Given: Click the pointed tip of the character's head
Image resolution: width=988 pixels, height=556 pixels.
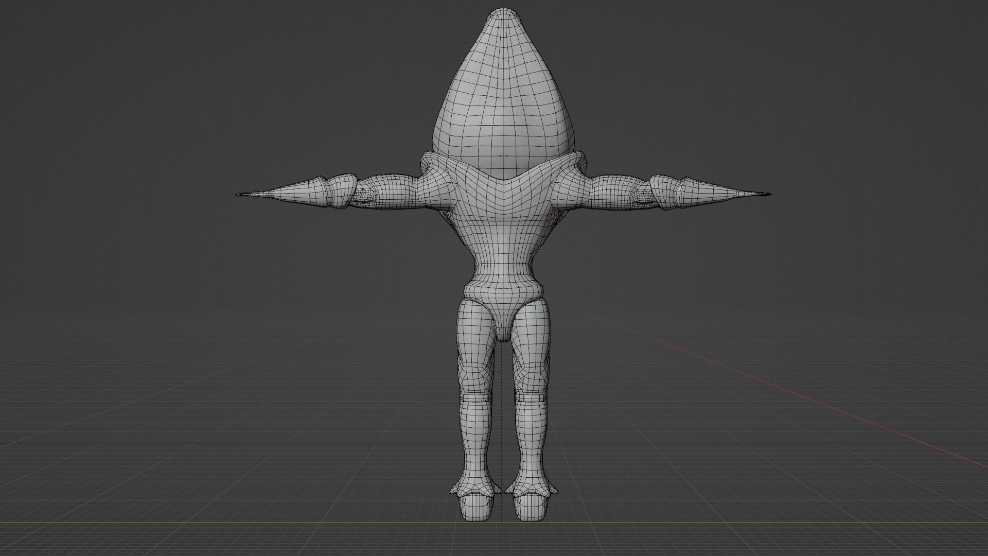Looking at the screenshot, I should pyautogui.click(x=503, y=11).
